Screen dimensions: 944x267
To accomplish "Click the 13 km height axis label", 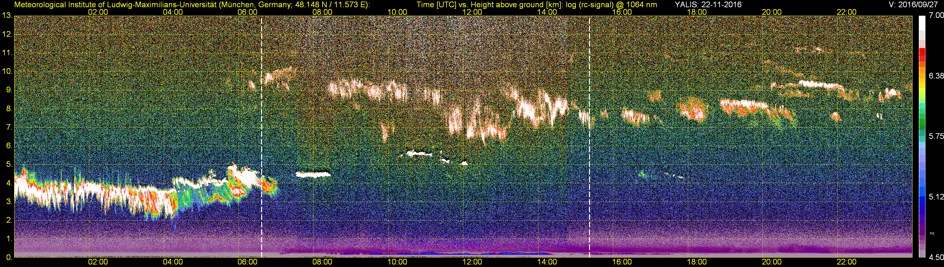I will (x=7, y=15).
